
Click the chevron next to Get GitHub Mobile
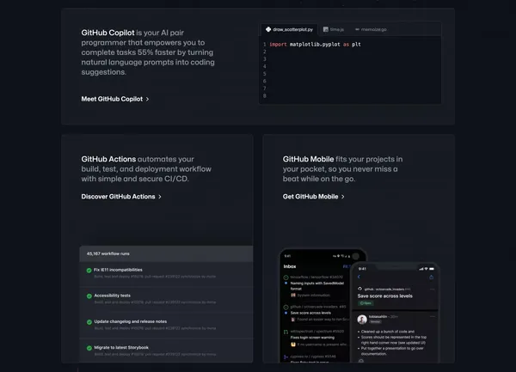(343, 197)
